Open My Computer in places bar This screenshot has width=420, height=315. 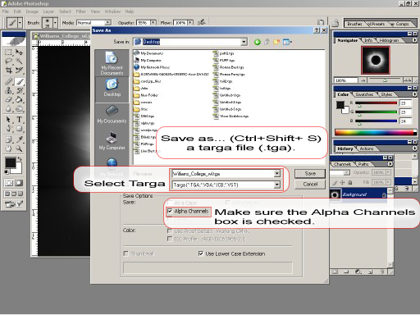click(x=112, y=140)
